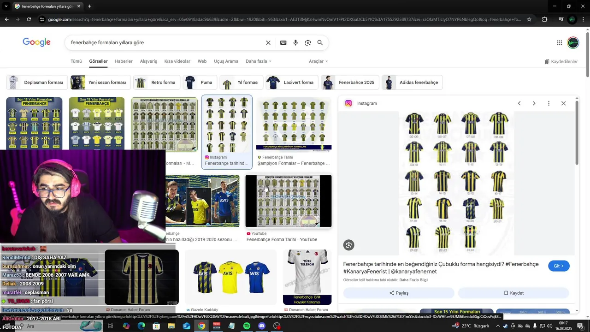Open the on-screen keyboard input tool
The image size is (590, 332).
coord(283,43)
